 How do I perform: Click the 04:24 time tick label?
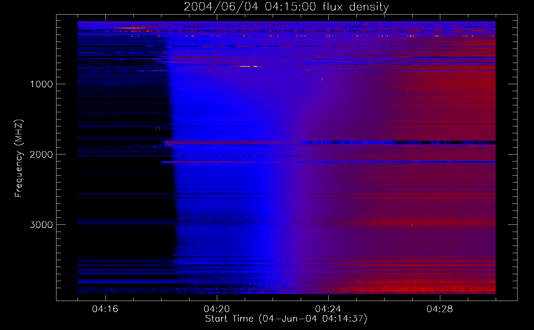[328, 309]
